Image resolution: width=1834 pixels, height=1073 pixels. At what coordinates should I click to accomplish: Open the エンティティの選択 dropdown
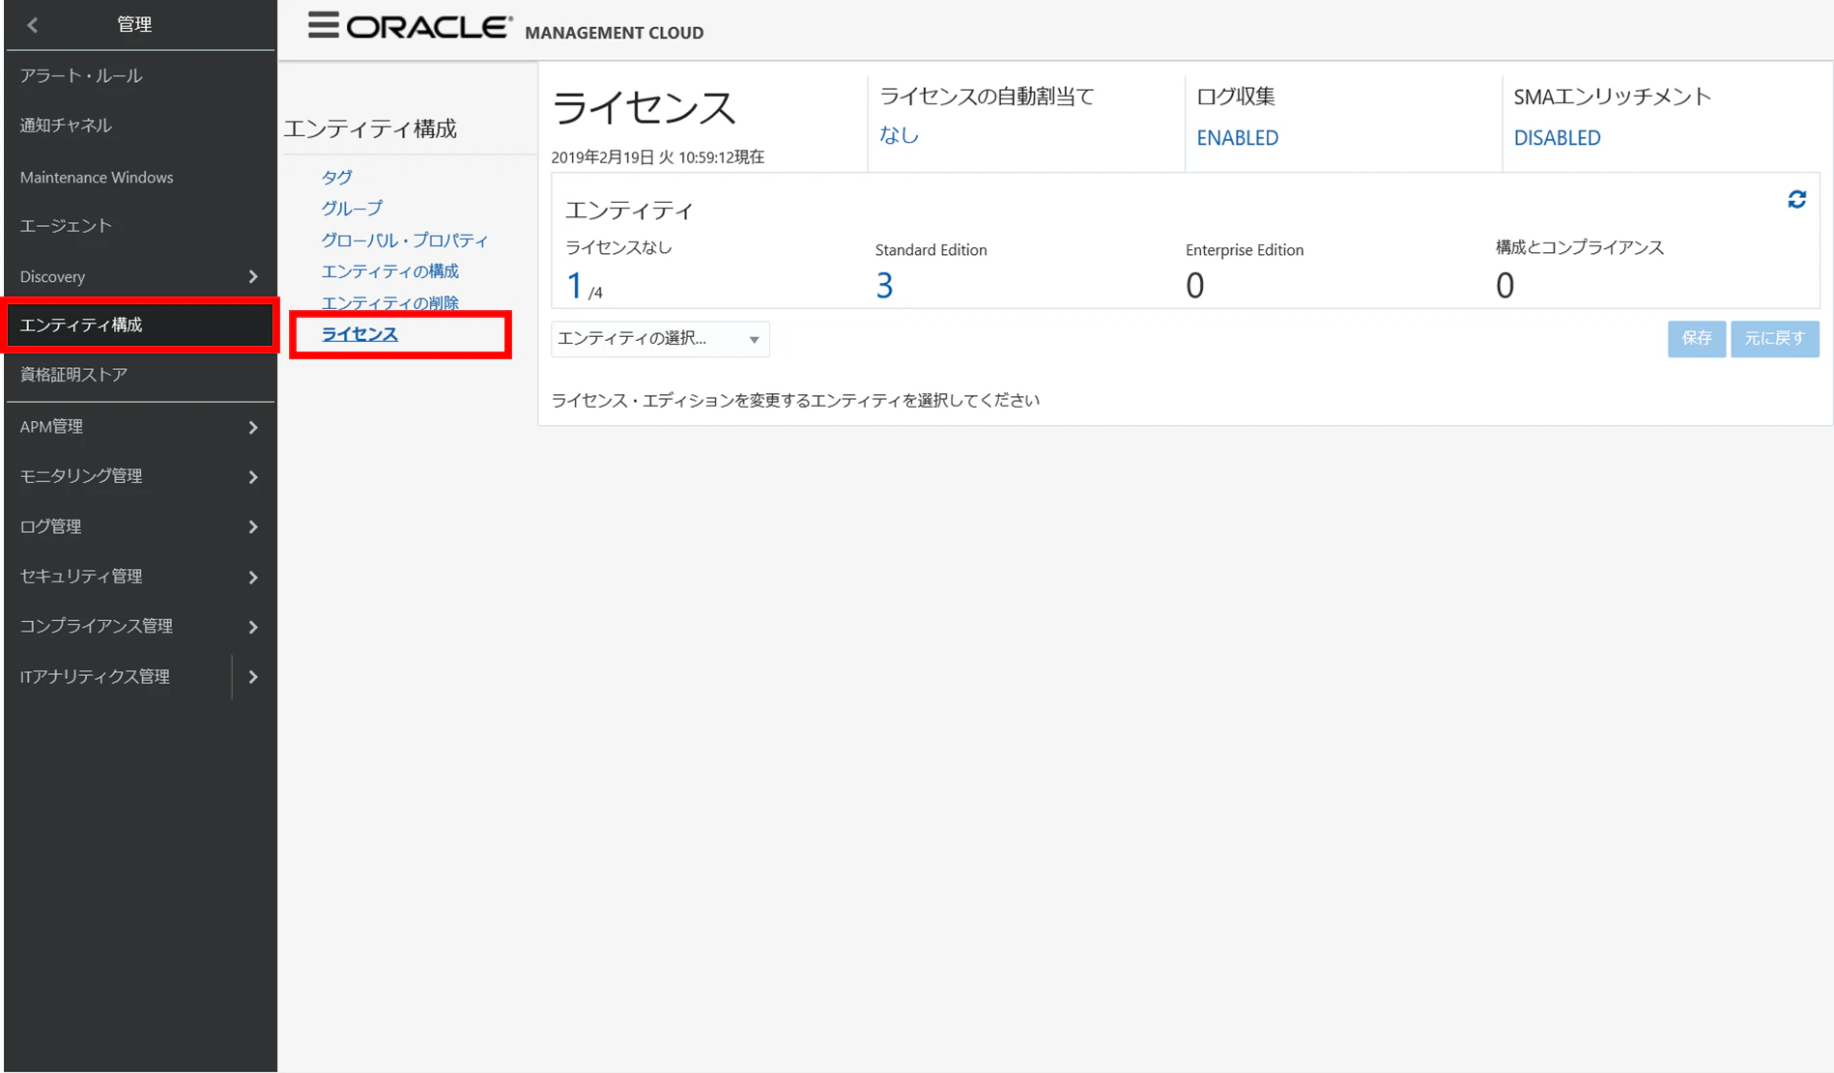click(660, 339)
